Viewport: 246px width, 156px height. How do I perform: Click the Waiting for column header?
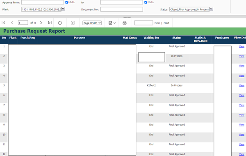point(151,38)
